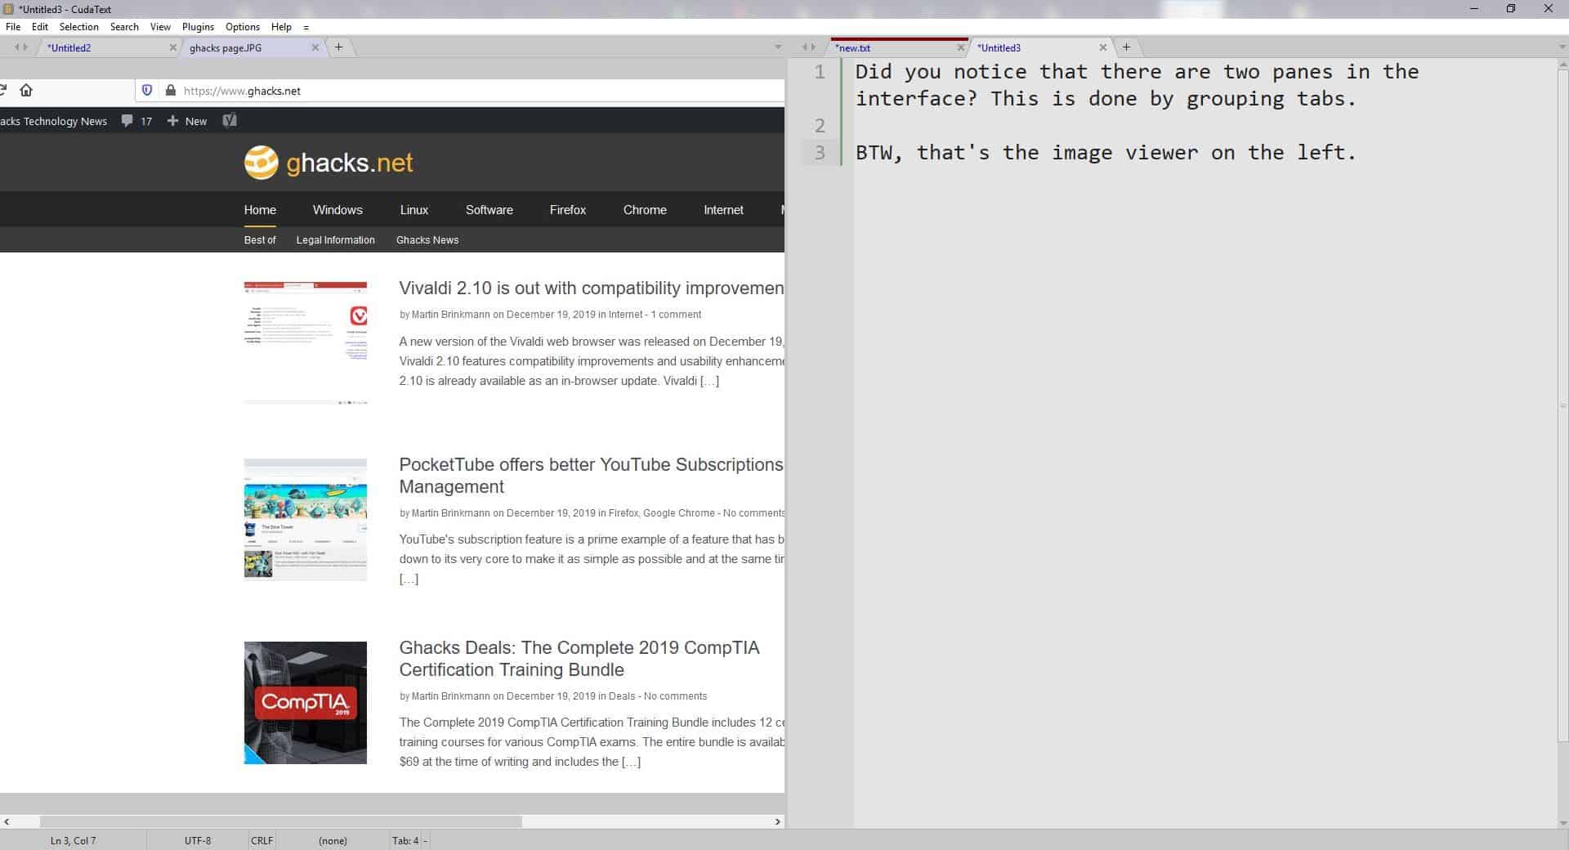Click Firefox in the ghacks navigation
Screen dimensions: 1569x850
(x=568, y=210)
